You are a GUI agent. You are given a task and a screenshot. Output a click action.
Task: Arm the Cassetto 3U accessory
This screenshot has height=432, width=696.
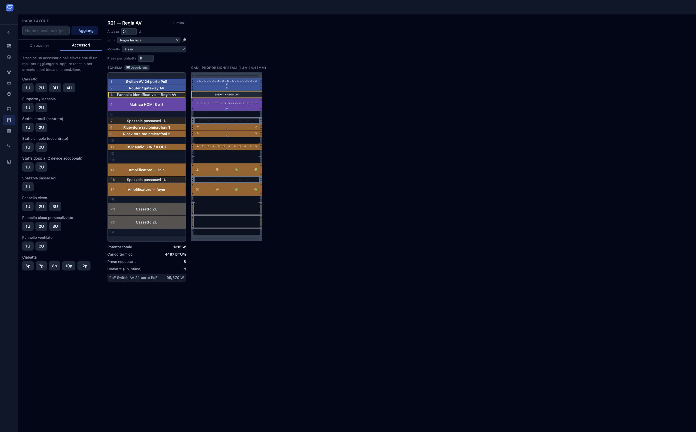[55, 88]
